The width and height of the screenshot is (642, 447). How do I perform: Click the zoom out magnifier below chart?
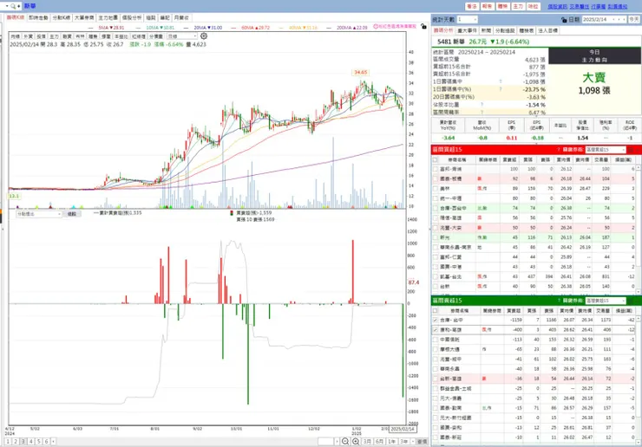coord(345,441)
